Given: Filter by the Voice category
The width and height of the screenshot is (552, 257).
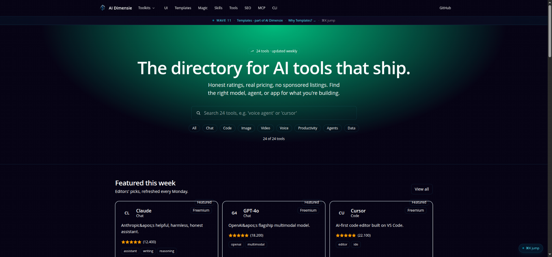Looking at the screenshot, I should coord(284,128).
